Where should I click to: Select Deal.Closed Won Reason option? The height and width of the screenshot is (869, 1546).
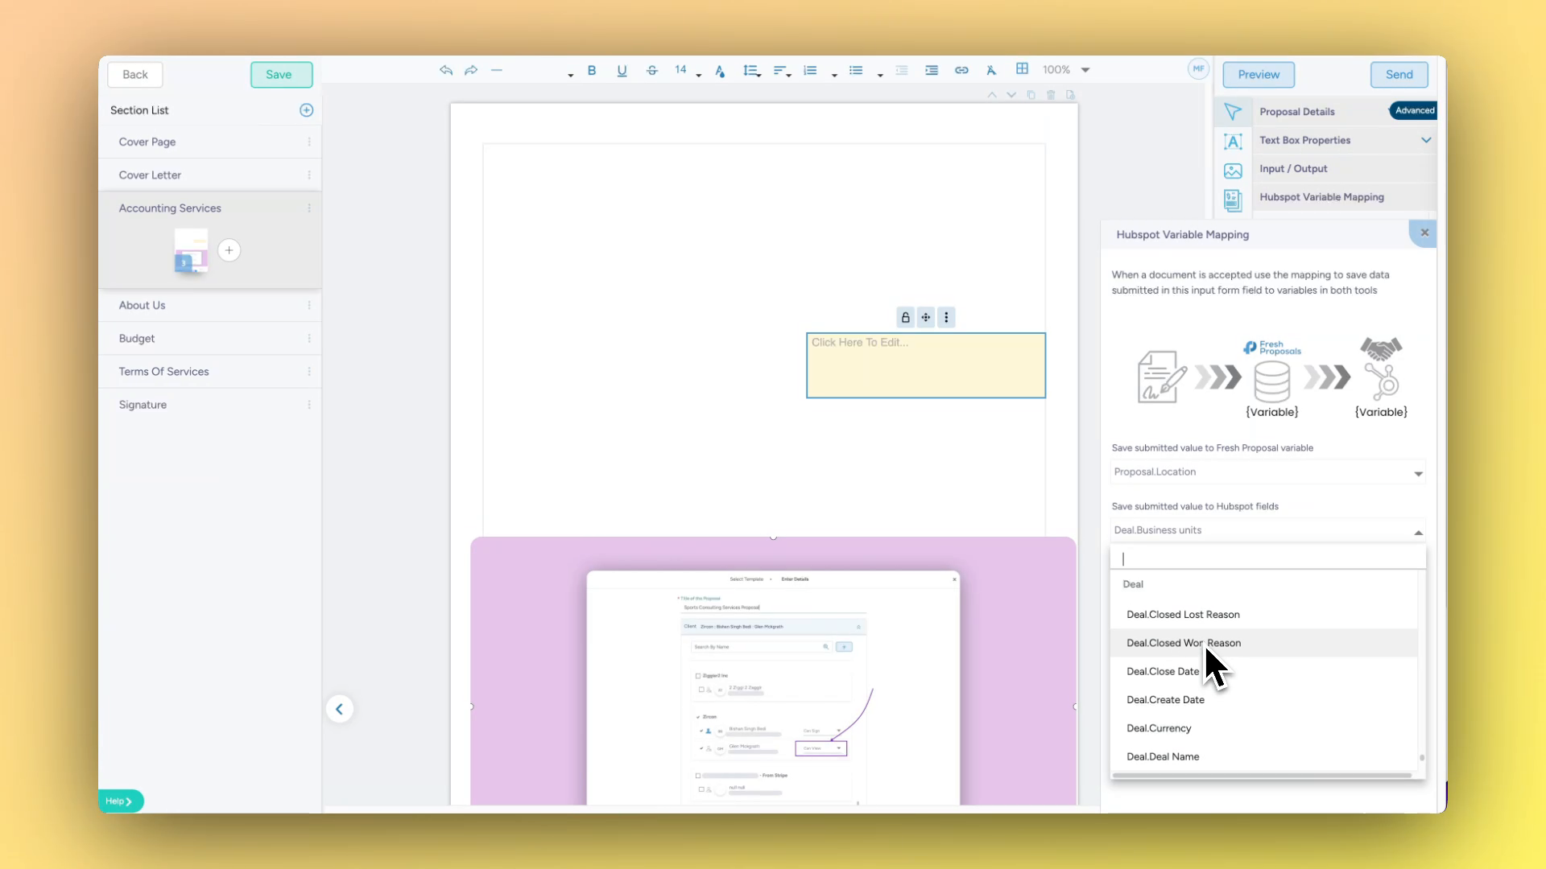coord(1183,643)
